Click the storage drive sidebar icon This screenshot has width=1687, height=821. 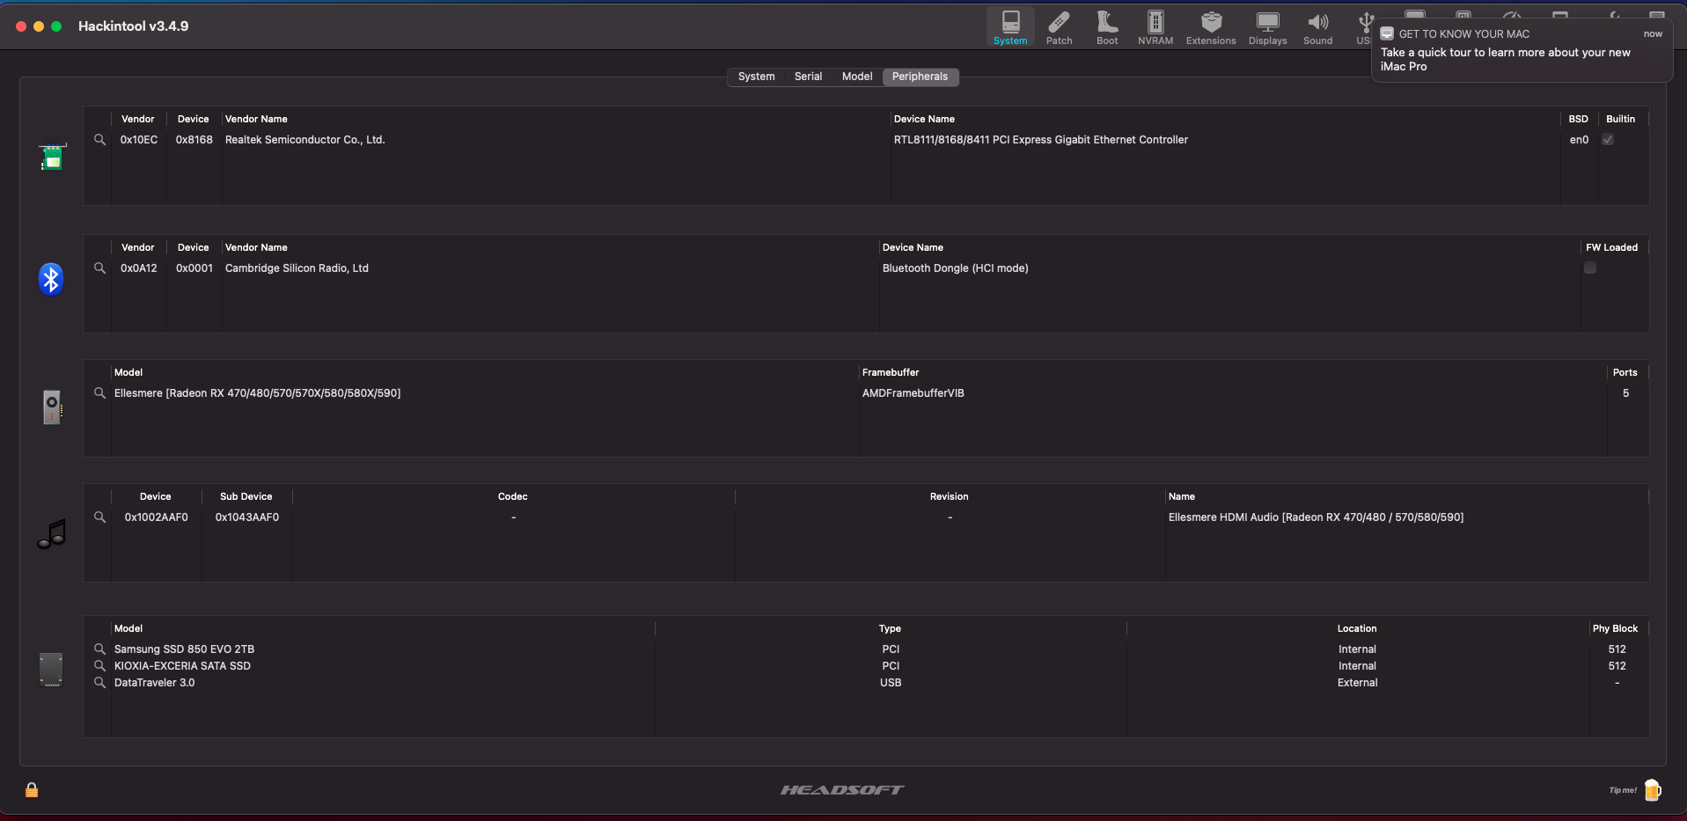coord(50,669)
